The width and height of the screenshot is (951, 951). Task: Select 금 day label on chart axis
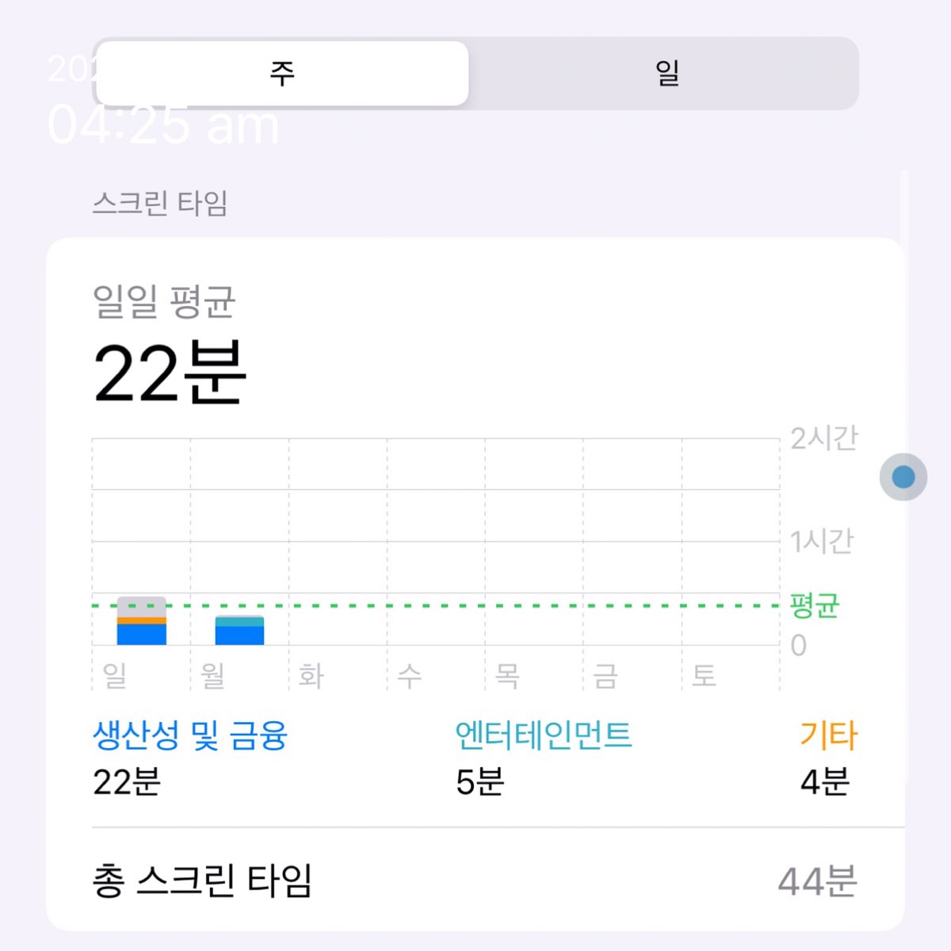coord(605,676)
